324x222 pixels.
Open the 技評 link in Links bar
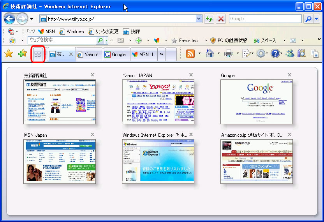pyautogui.click(x=131, y=32)
